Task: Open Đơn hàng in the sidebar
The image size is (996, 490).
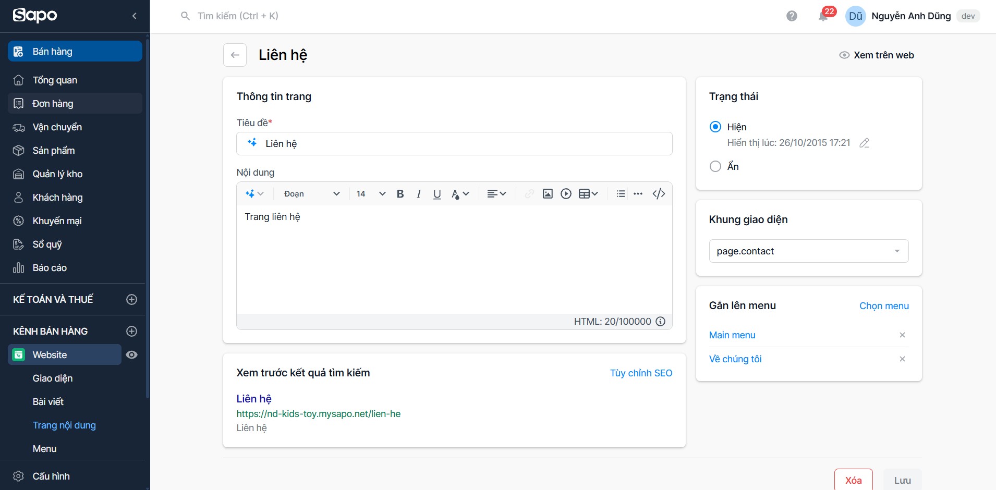Action: click(75, 103)
